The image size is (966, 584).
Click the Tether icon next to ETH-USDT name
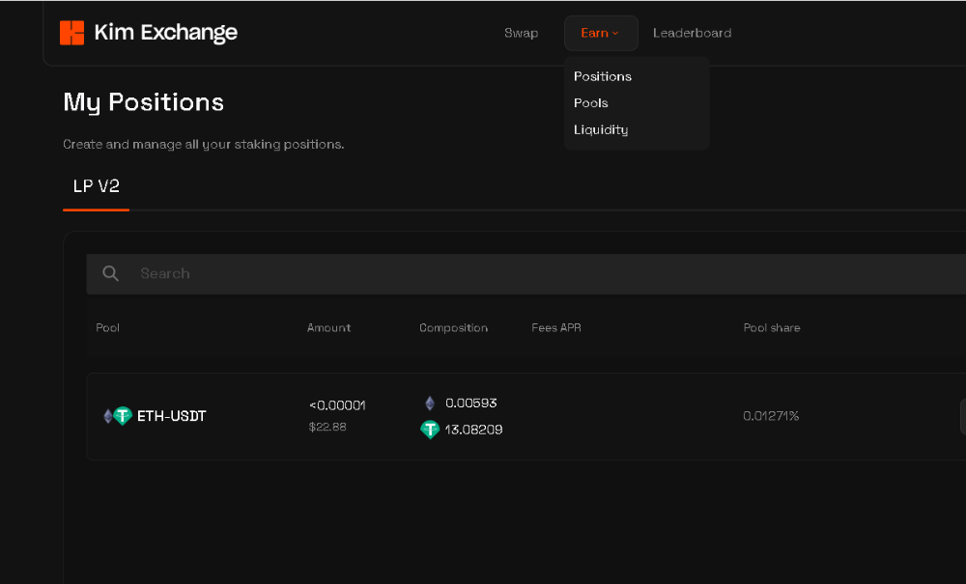[x=123, y=416]
